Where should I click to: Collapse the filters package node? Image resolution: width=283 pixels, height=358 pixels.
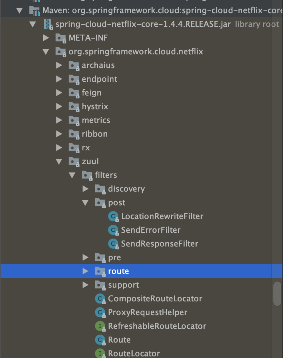(72, 175)
